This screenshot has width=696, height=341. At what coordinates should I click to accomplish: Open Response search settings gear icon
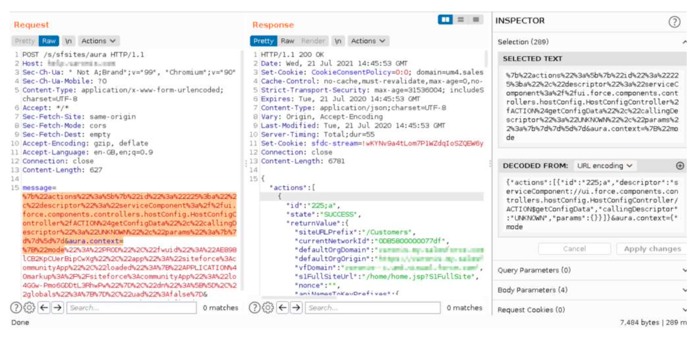pyautogui.click(x=268, y=308)
